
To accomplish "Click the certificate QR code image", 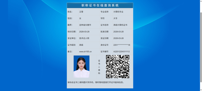I will coord(118,67).
